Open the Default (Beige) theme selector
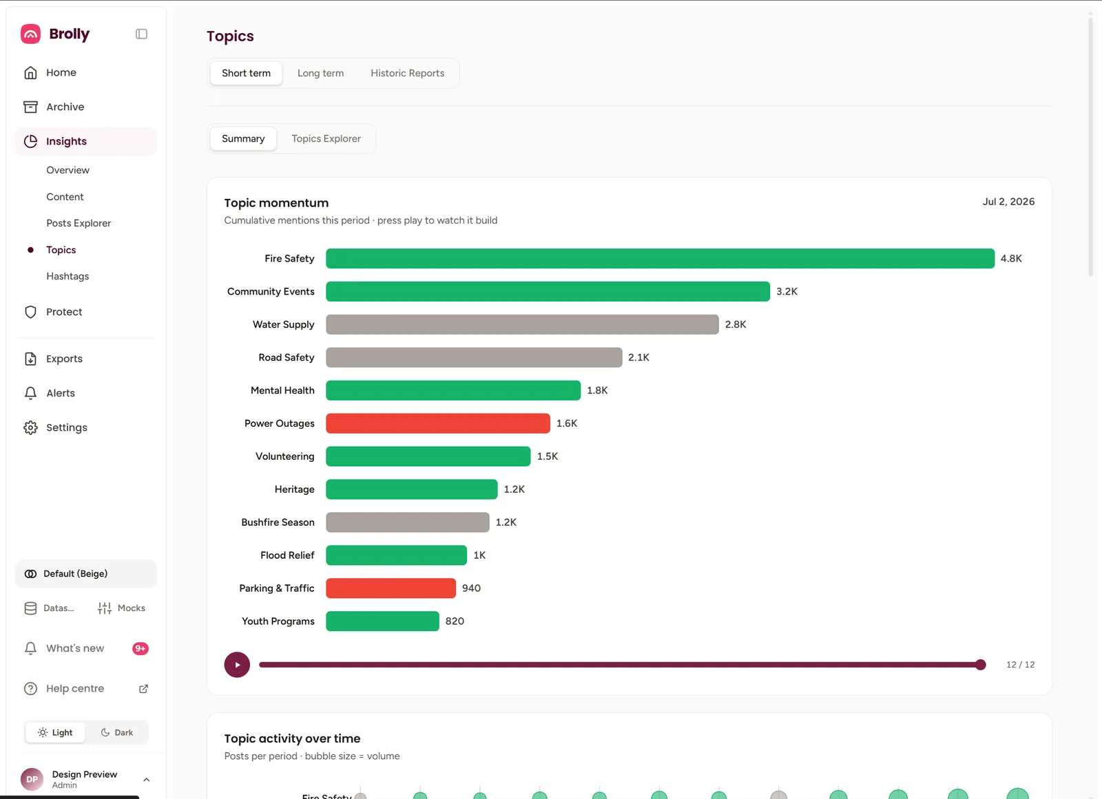The height and width of the screenshot is (799, 1102). pyautogui.click(x=86, y=574)
